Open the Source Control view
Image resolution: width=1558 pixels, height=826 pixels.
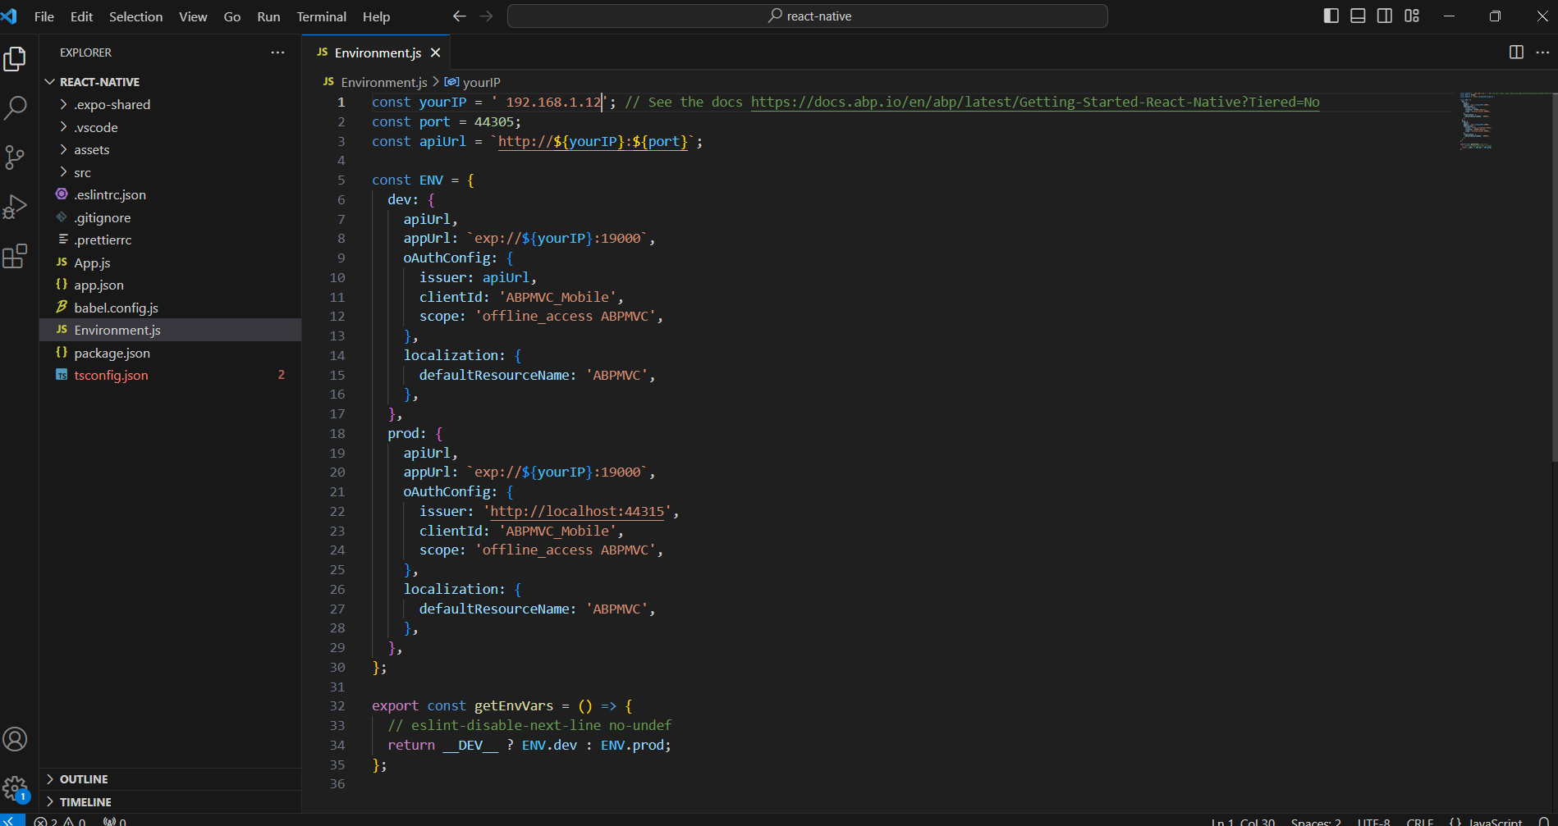[16, 157]
